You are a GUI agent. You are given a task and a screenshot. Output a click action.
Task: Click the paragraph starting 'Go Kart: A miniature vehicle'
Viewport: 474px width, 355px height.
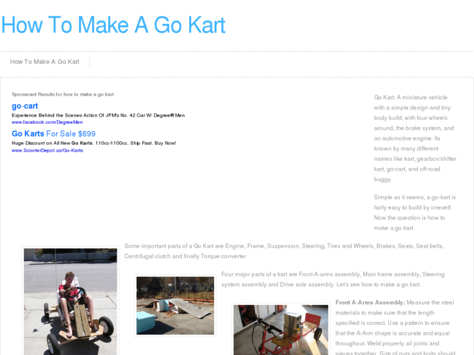click(x=415, y=138)
